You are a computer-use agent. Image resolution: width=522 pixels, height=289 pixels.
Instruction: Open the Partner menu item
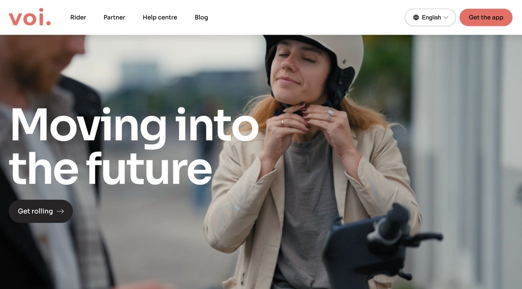click(114, 17)
